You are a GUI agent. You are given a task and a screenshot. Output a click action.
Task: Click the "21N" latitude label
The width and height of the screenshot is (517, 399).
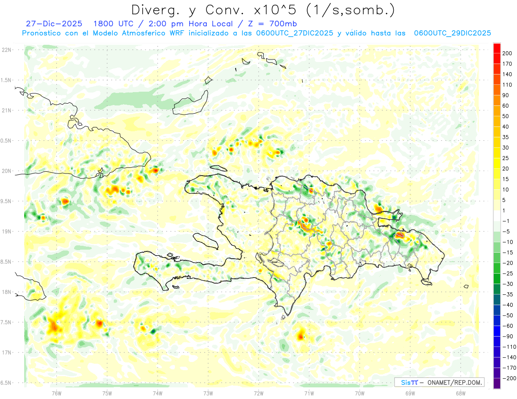[x=6, y=110]
